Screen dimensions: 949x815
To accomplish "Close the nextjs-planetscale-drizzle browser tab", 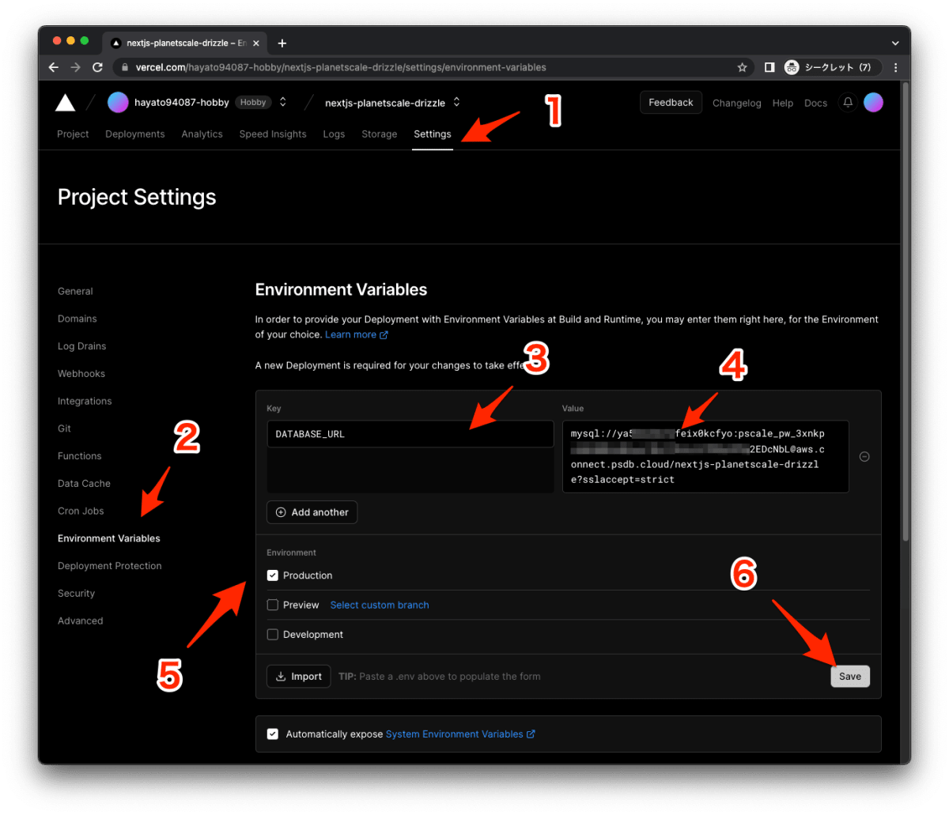I will pos(255,43).
